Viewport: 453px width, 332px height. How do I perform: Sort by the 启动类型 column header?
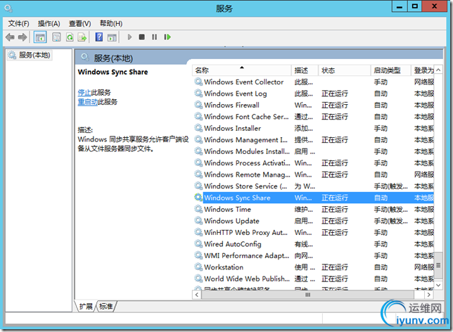tap(390, 70)
